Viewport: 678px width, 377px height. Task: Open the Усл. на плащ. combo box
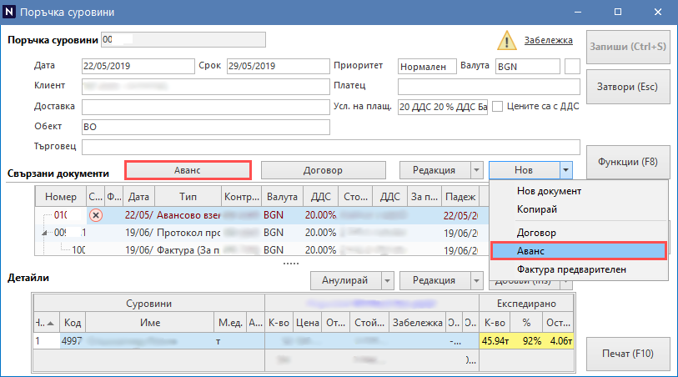coord(443,107)
